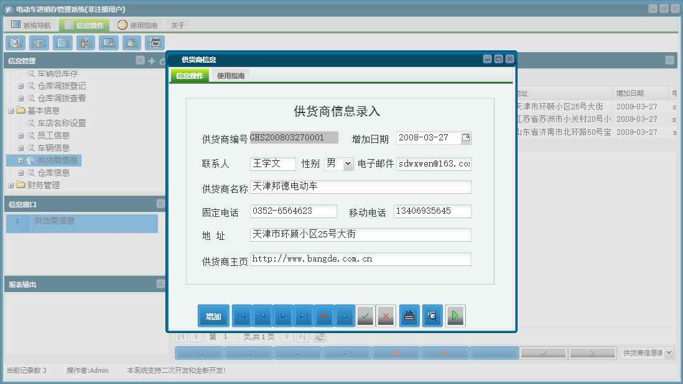Open the calendar picker for 增加日期
The height and width of the screenshot is (384, 683).
[466, 138]
